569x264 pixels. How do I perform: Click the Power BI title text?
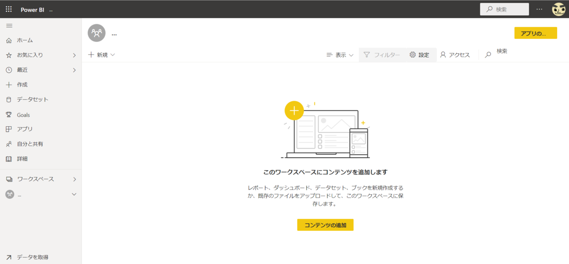(x=32, y=9)
